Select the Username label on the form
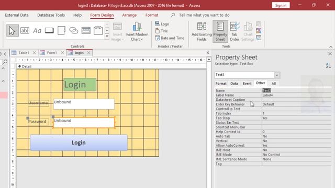Screen dimensions: 335x188 click(x=38, y=103)
